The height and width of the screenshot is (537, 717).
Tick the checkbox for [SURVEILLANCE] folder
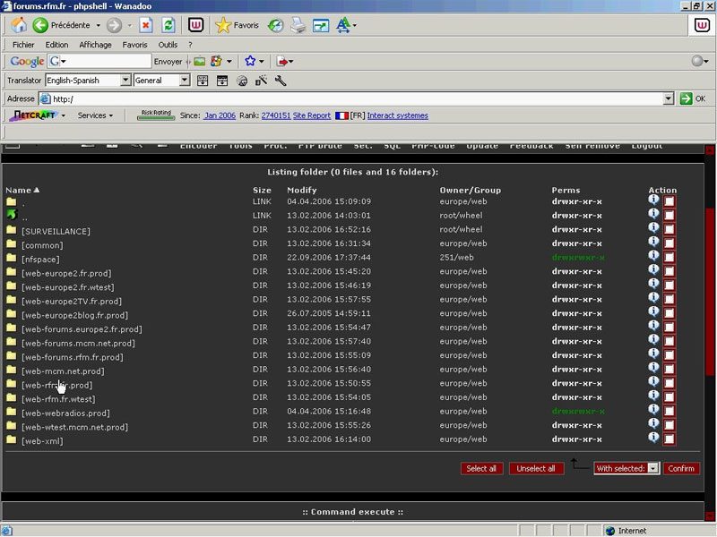669,229
